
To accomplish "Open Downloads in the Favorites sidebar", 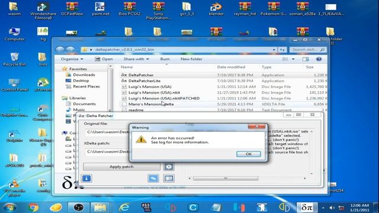I will click(x=84, y=75).
